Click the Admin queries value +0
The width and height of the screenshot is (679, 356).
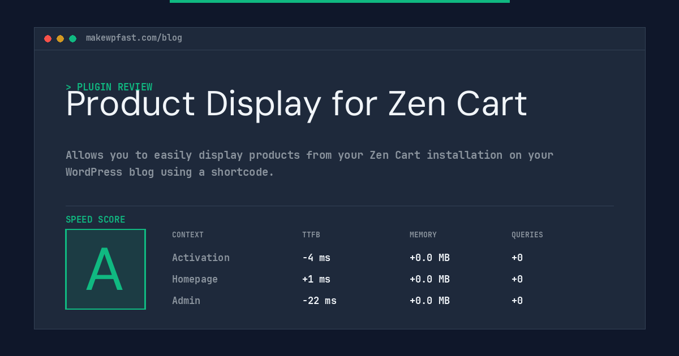(517, 301)
